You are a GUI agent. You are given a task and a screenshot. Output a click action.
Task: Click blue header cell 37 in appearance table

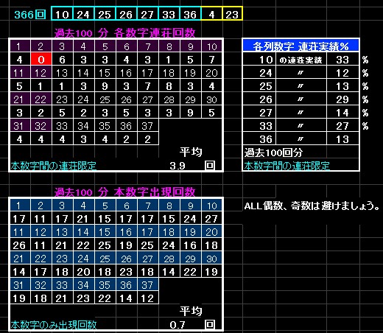[x=147, y=285]
